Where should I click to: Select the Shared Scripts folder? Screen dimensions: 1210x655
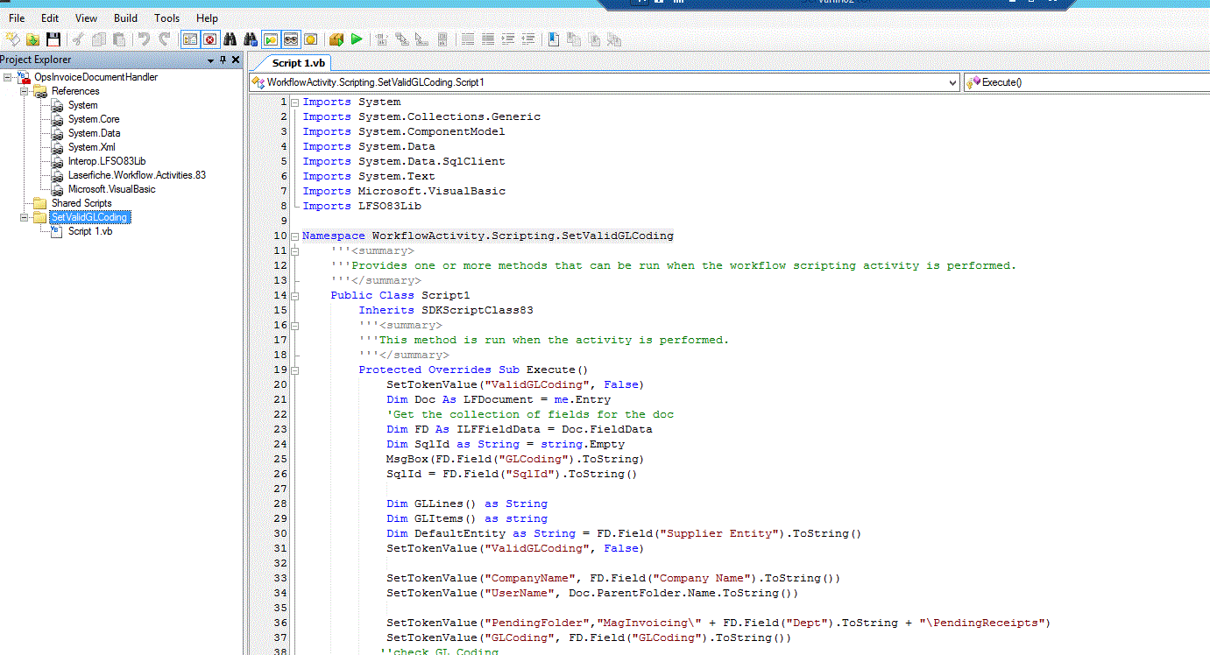tap(81, 203)
